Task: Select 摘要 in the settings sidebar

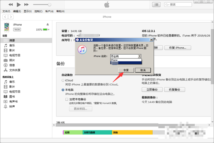Action: point(26,40)
